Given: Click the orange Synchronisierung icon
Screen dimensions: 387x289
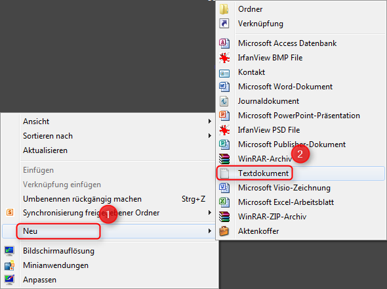Looking at the screenshot, I should click(x=10, y=212).
